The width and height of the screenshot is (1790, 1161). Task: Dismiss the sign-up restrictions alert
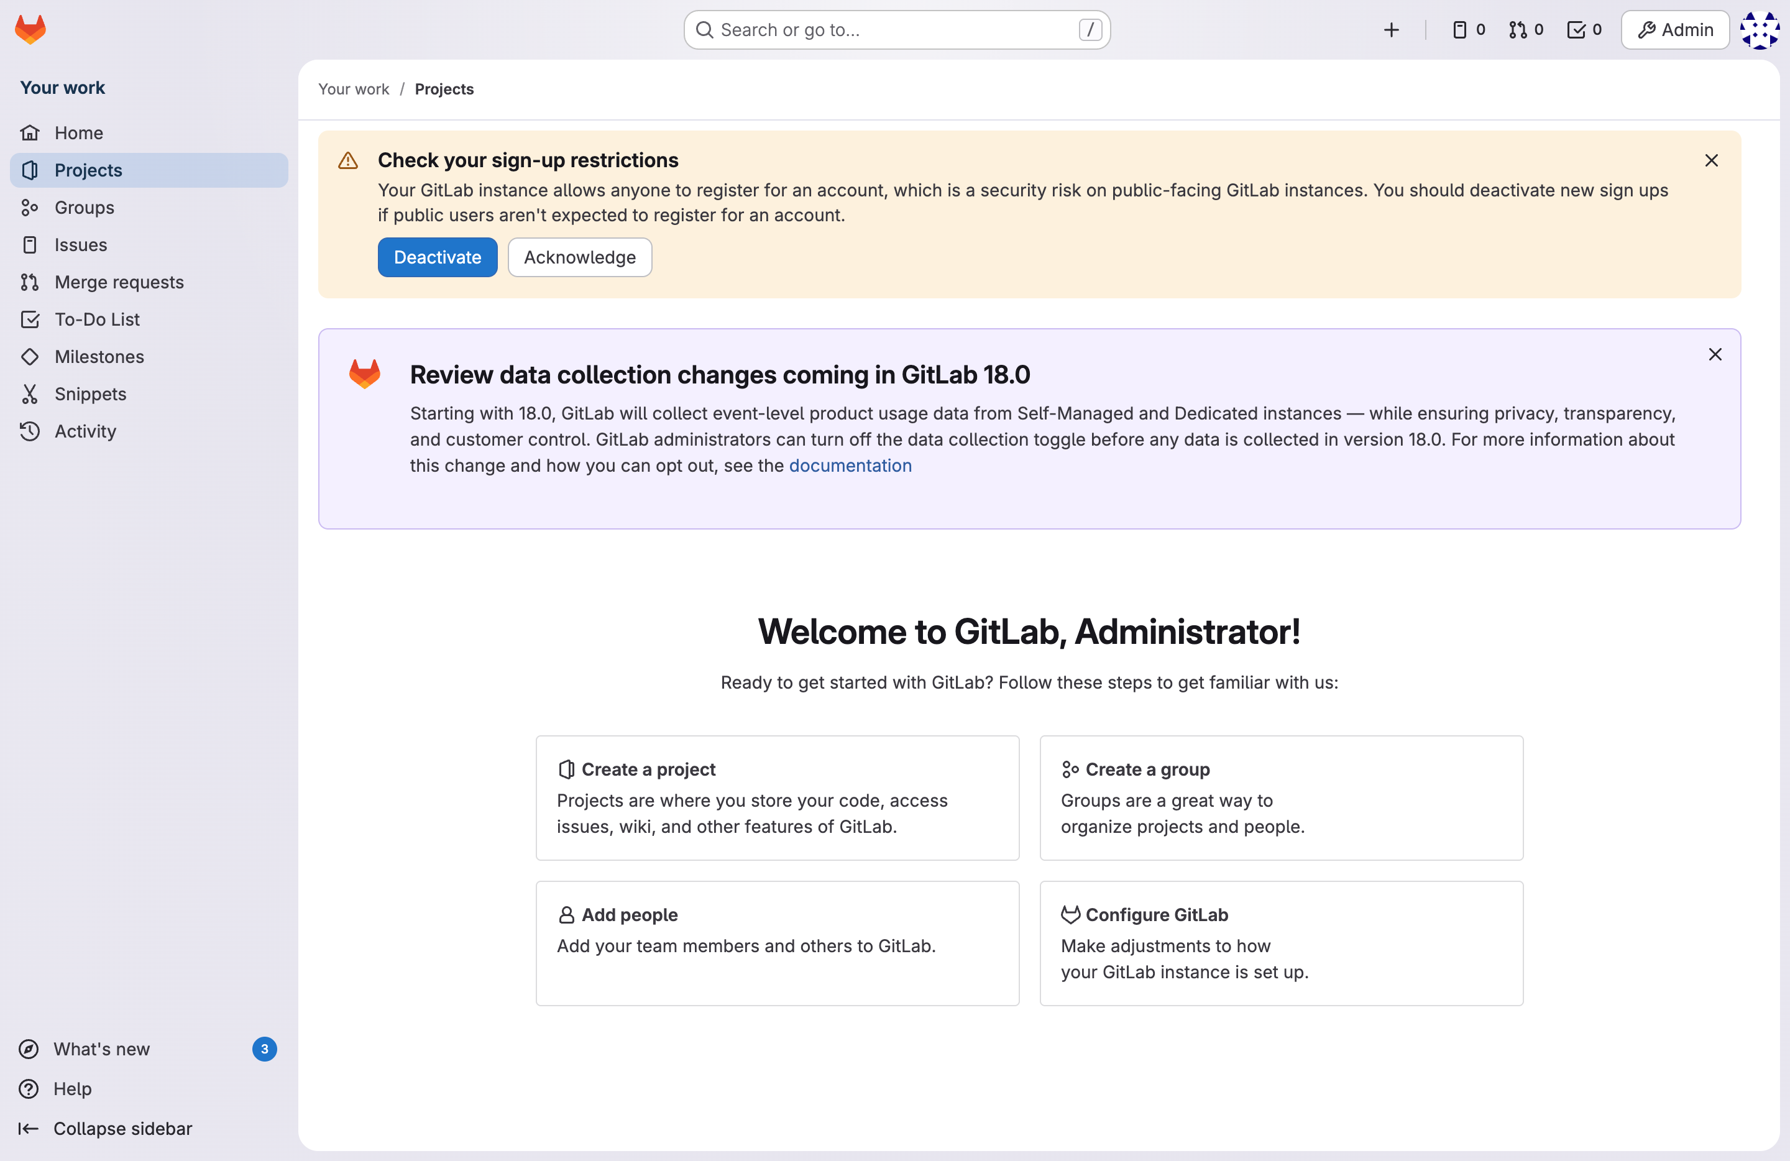[1711, 160]
